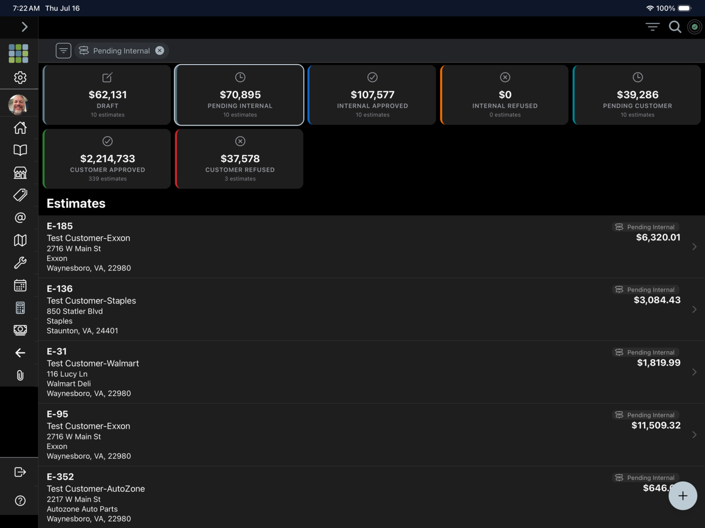Select the Pending Internal $70,895 card
Viewport: 705px width, 528px height.
coord(239,95)
